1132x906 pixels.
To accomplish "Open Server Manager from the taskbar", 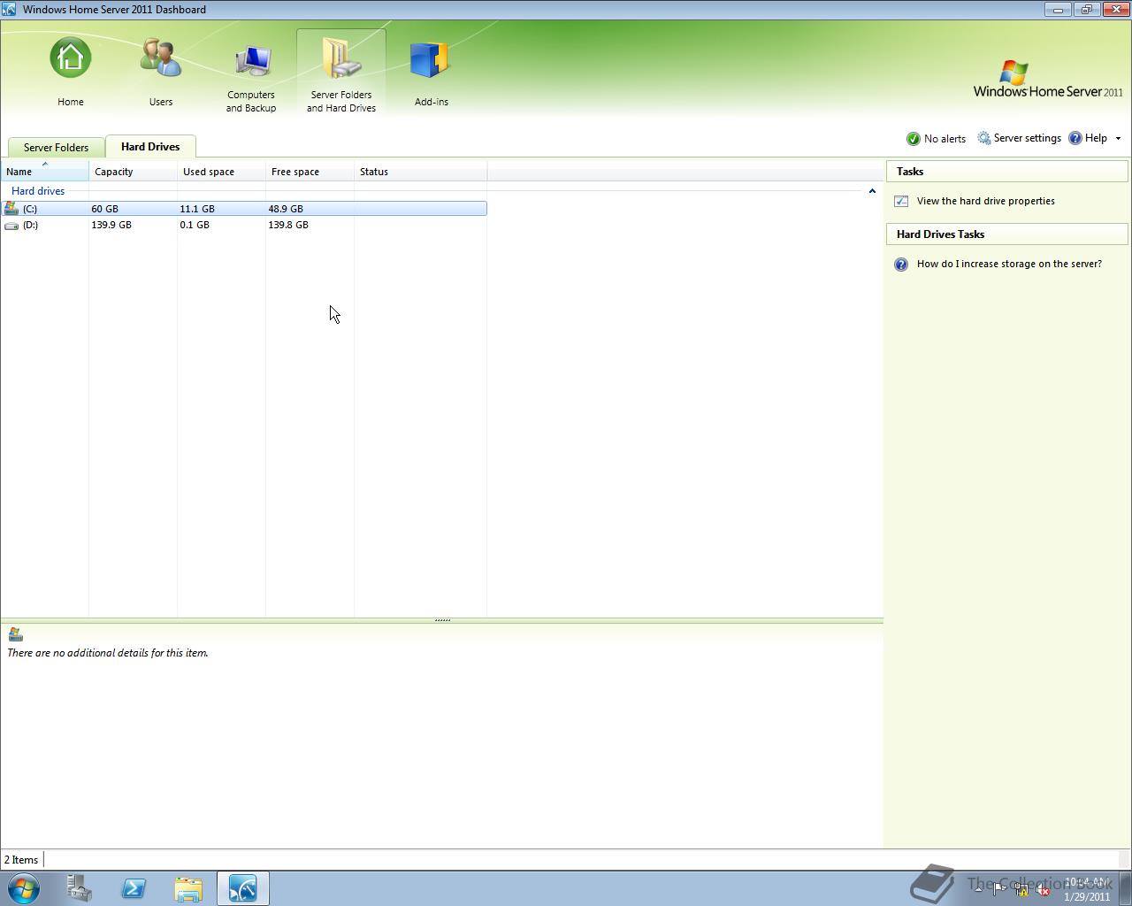I will pyautogui.click(x=80, y=888).
